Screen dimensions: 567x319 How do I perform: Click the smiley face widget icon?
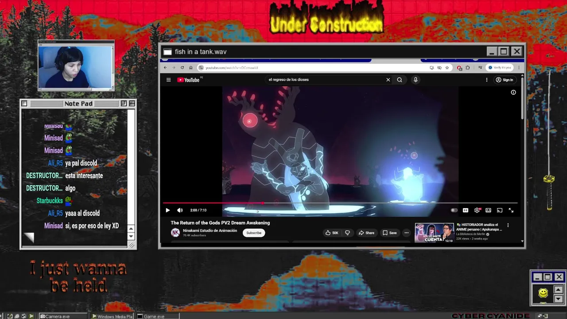543,293
